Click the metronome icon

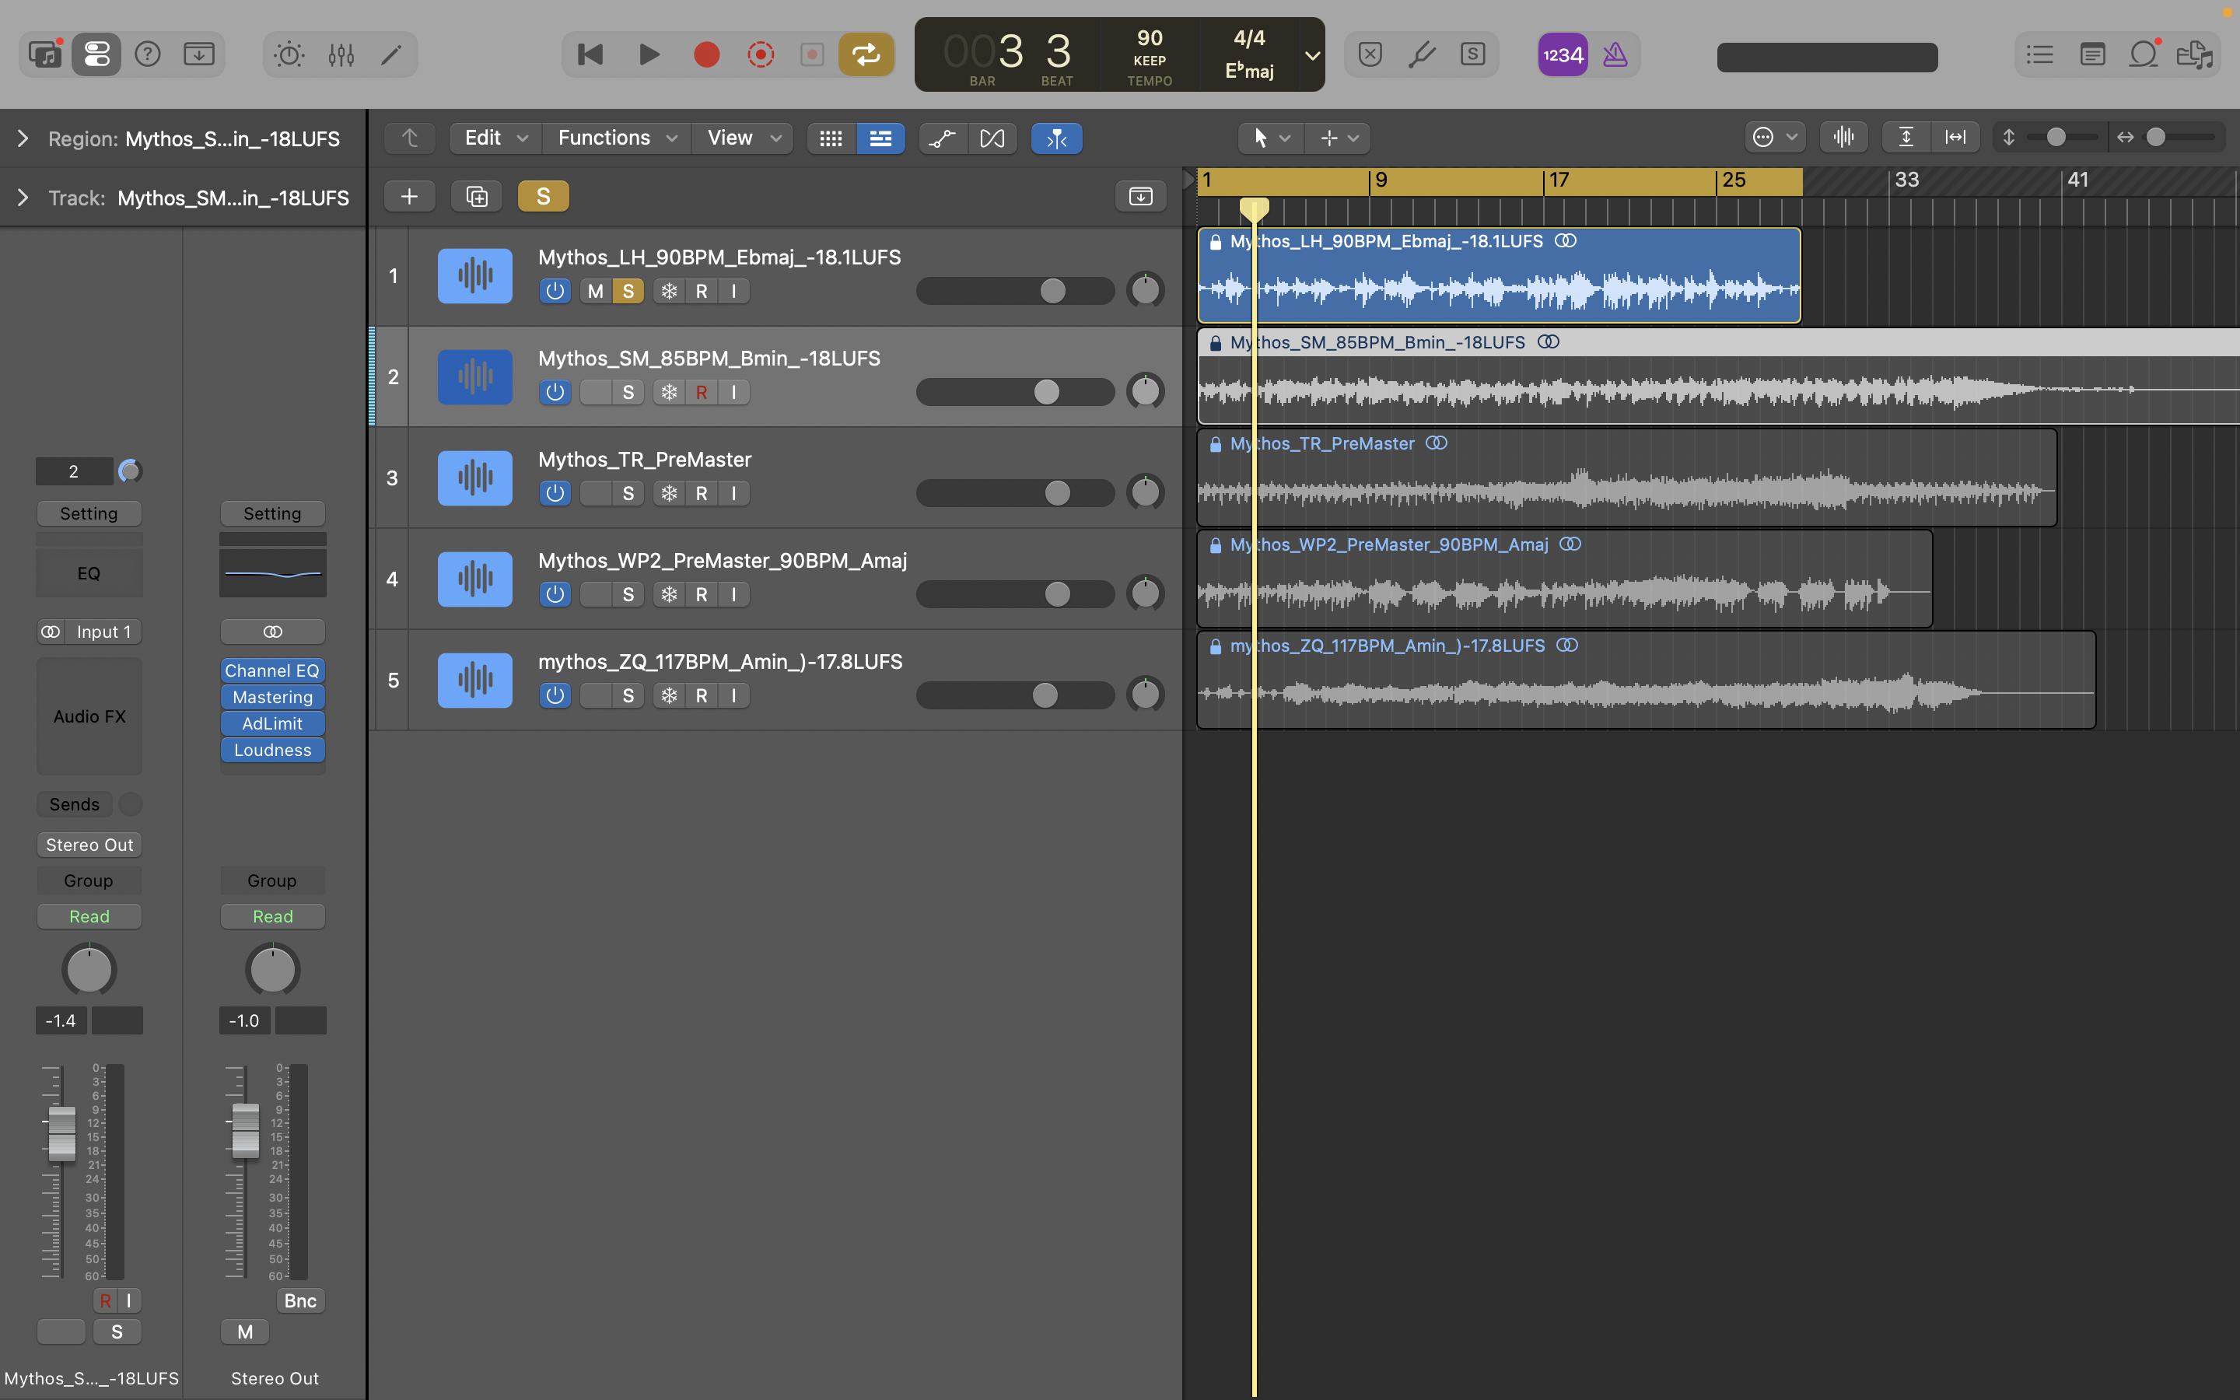tap(1615, 55)
